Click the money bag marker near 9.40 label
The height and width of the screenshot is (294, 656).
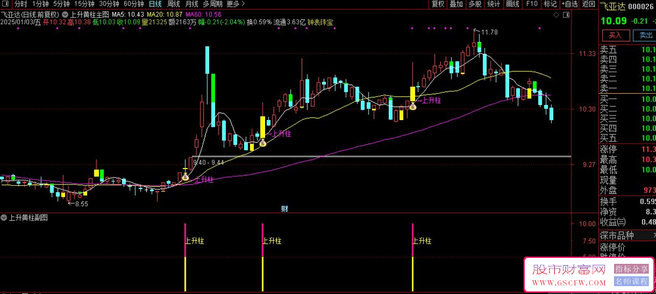185,177
